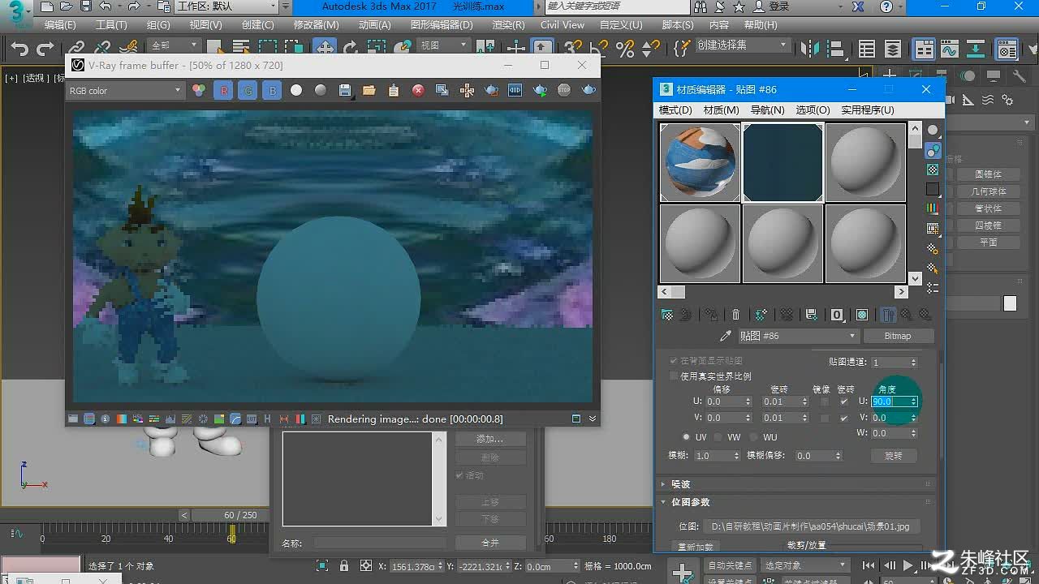Click the 几何球体 primitive button
The height and width of the screenshot is (584, 1039).
(x=988, y=191)
